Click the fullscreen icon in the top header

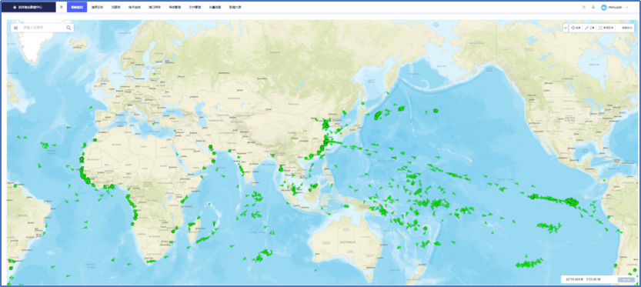(x=583, y=7)
